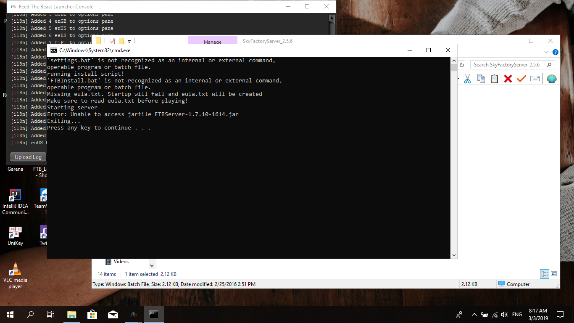
Task: Click the Copy icon in Explorer toolbar
Action: pos(481,79)
